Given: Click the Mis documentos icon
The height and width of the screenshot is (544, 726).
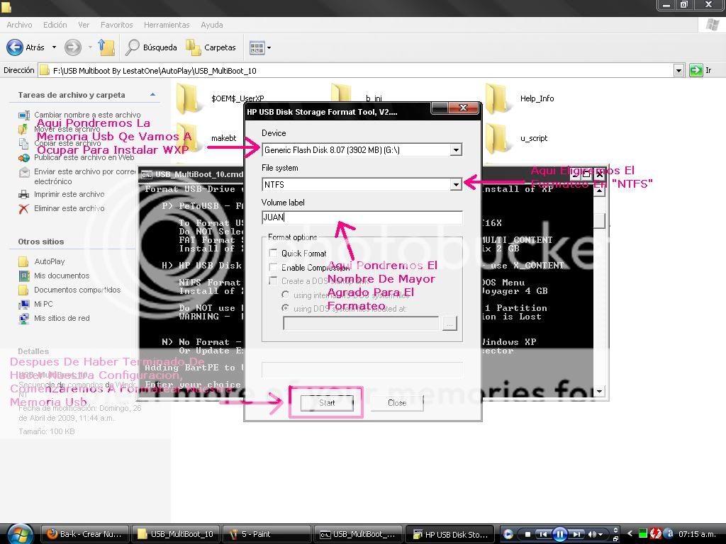Looking at the screenshot, I should pyautogui.click(x=23, y=276).
